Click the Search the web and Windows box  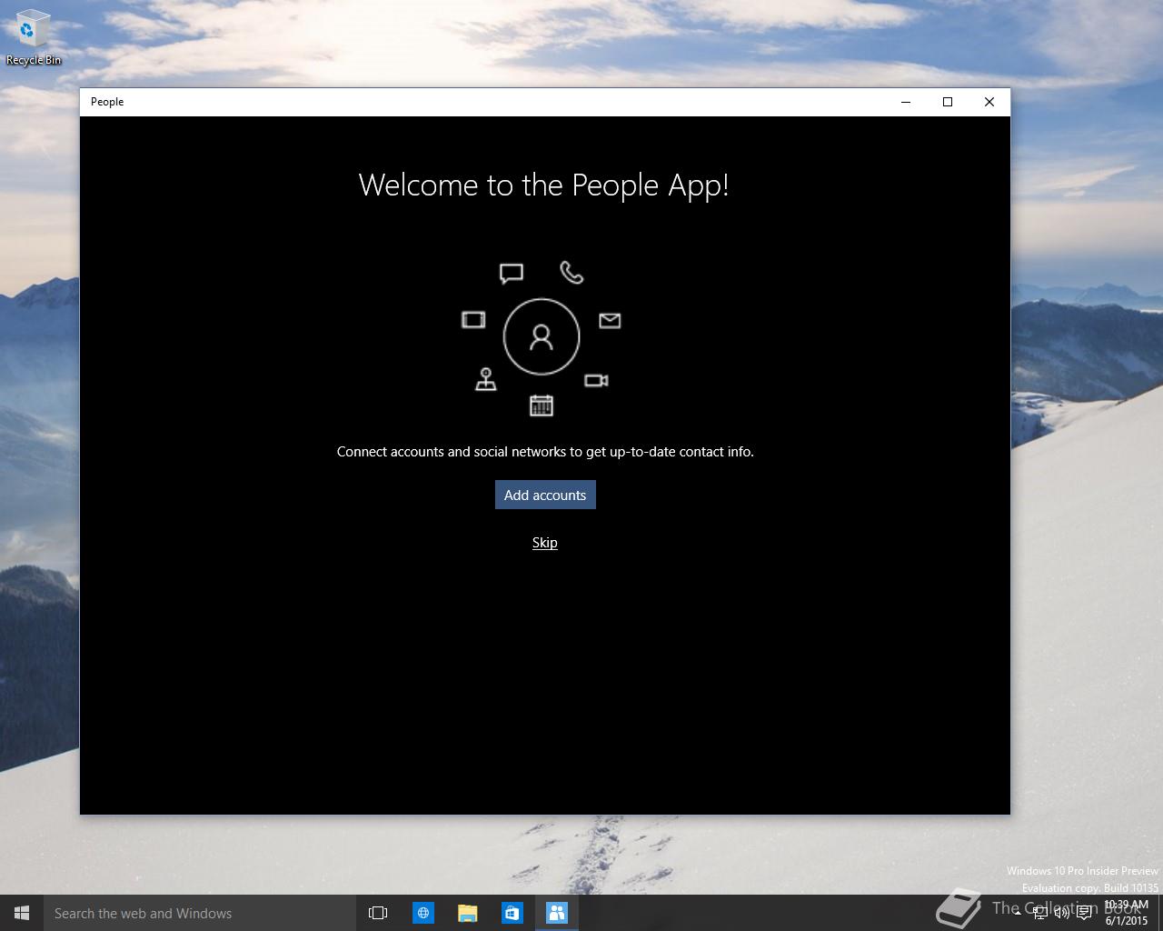click(200, 913)
